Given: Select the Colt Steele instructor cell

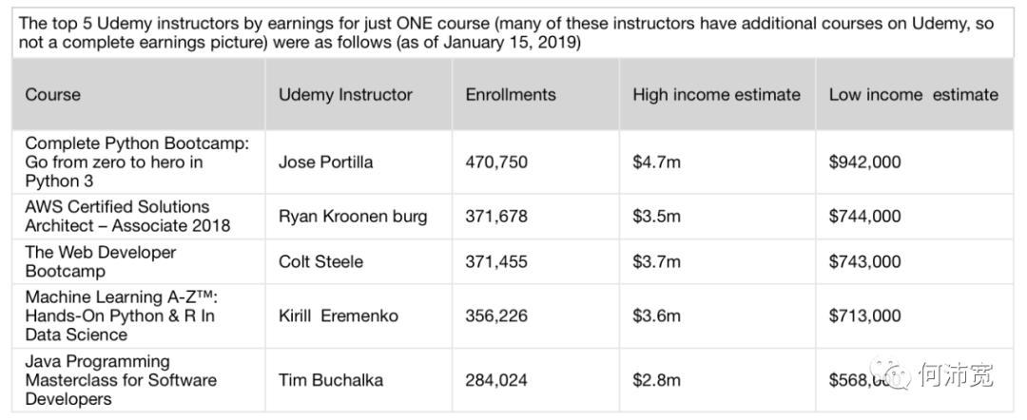Looking at the screenshot, I should click(320, 262).
